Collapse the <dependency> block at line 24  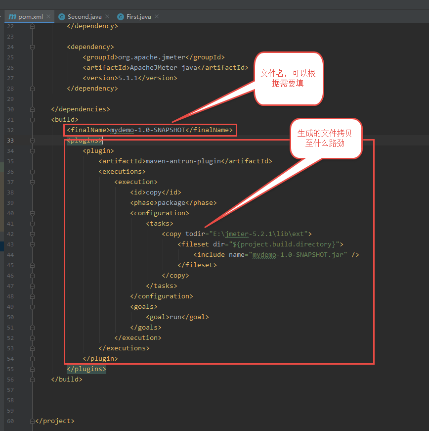click(33, 47)
